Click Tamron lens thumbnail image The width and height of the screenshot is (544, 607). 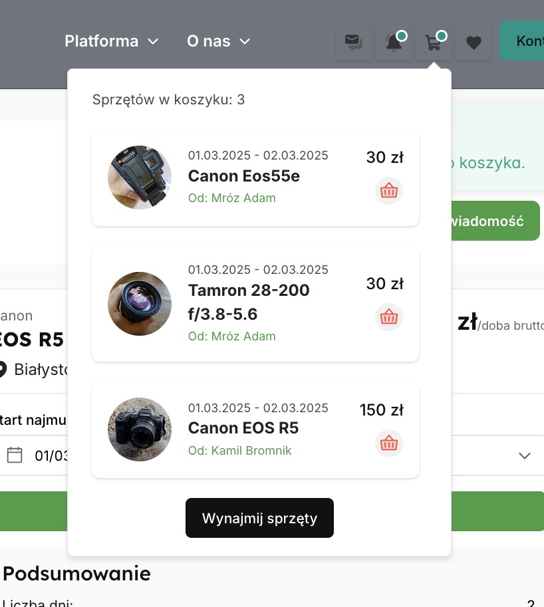[x=140, y=304]
